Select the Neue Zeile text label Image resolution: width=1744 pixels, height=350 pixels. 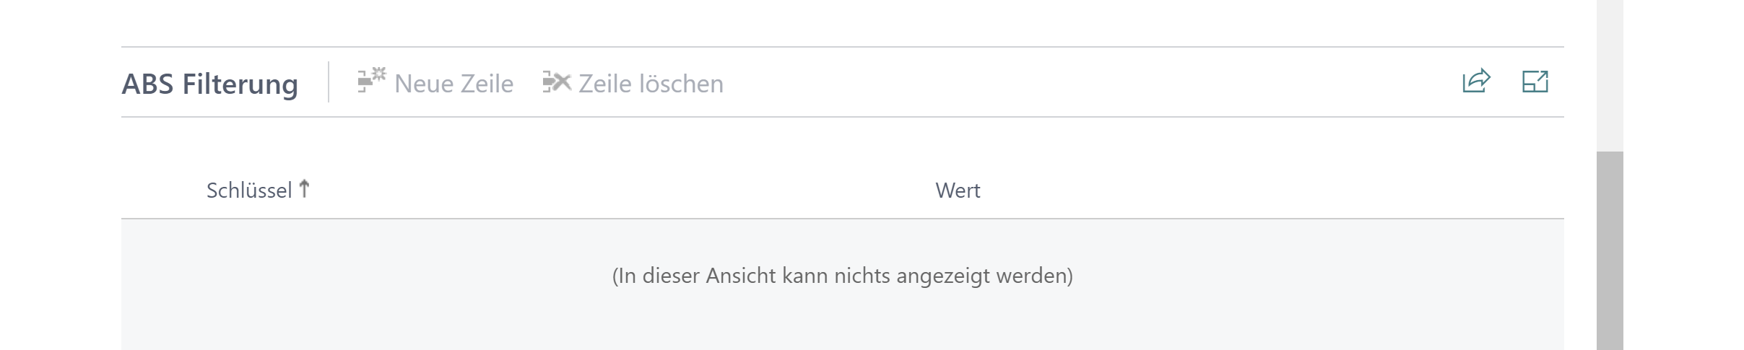pyautogui.click(x=454, y=84)
